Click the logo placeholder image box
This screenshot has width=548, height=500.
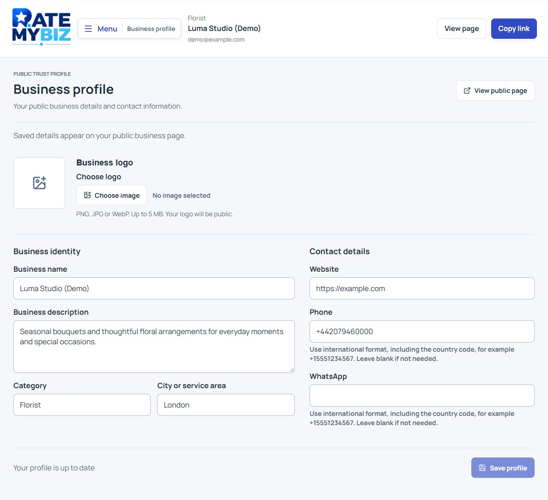[39, 183]
